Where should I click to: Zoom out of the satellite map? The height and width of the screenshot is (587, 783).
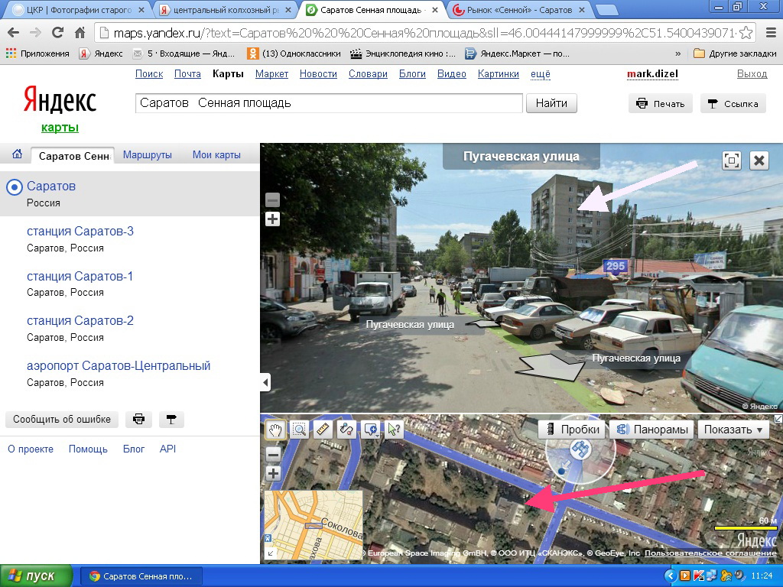pos(273,455)
